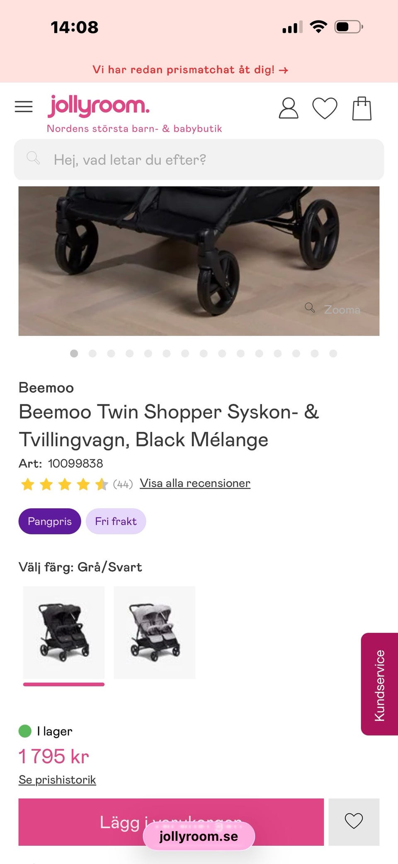Jump to last image carousel dot

pyautogui.click(x=333, y=353)
